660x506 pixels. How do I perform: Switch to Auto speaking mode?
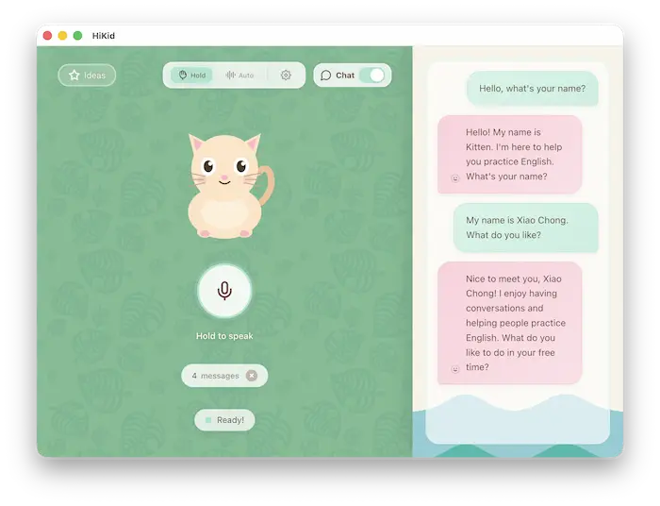click(239, 76)
